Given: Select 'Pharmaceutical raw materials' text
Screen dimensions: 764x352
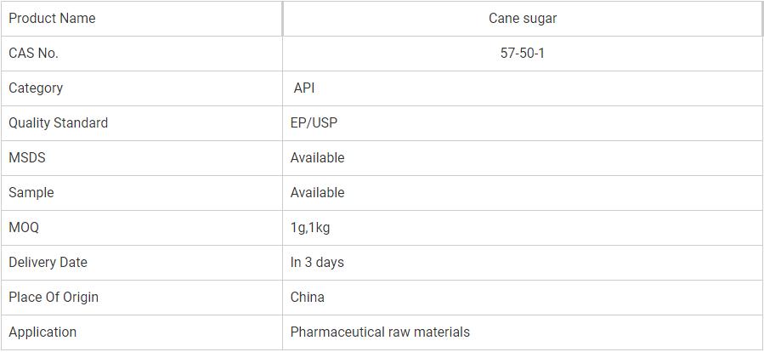Looking at the screenshot, I should (380, 332).
